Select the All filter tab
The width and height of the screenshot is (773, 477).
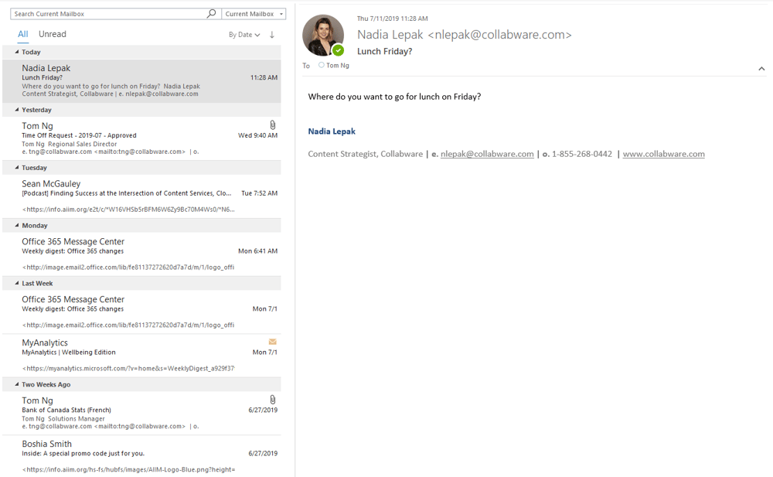(x=23, y=34)
